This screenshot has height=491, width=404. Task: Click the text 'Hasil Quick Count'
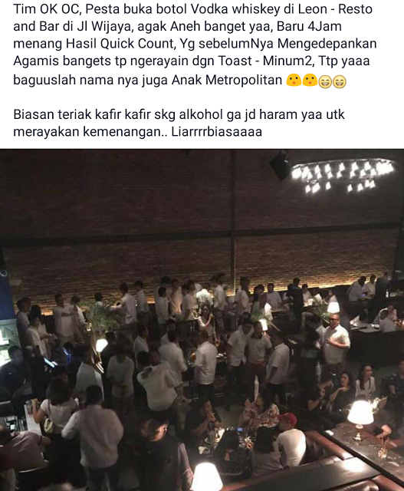[x=120, y=44]
